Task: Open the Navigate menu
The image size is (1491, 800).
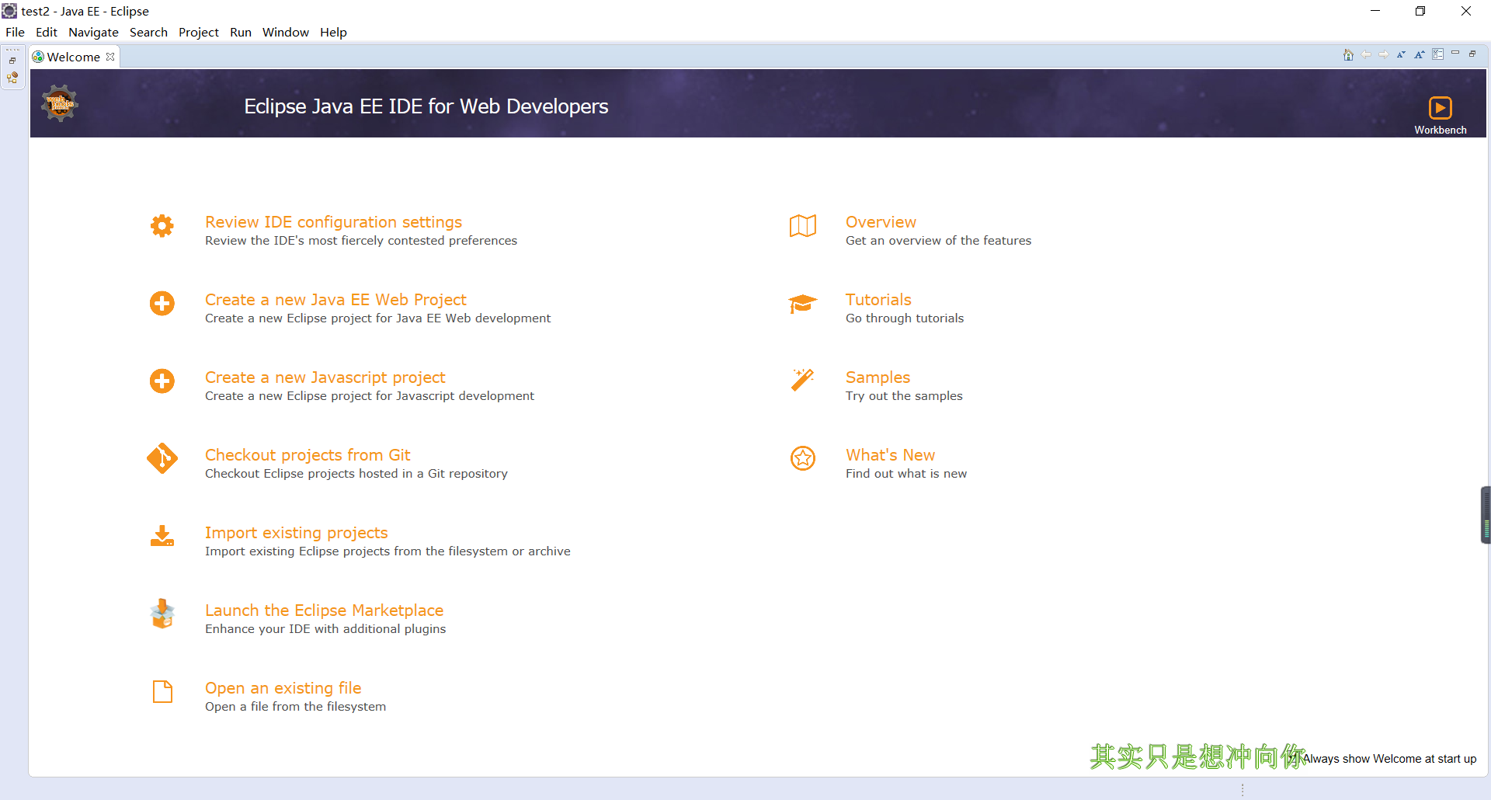Action: pyautogui.click(x=93, y=32)
